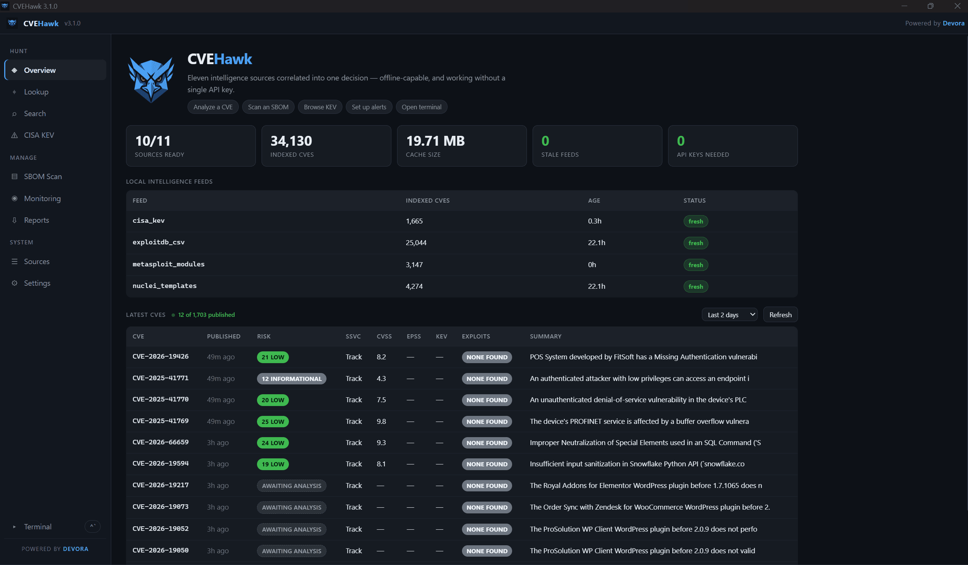This screenshot has height=565, width=968.
Task: Navigate to Sources page
Action: pyautogui.click(x=55, y=261)
